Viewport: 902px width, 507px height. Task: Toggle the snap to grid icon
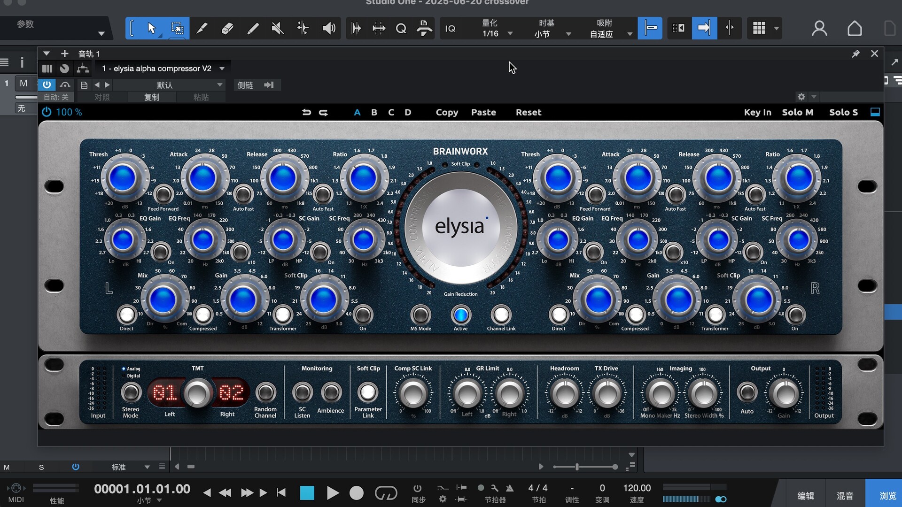click(650, 28)
